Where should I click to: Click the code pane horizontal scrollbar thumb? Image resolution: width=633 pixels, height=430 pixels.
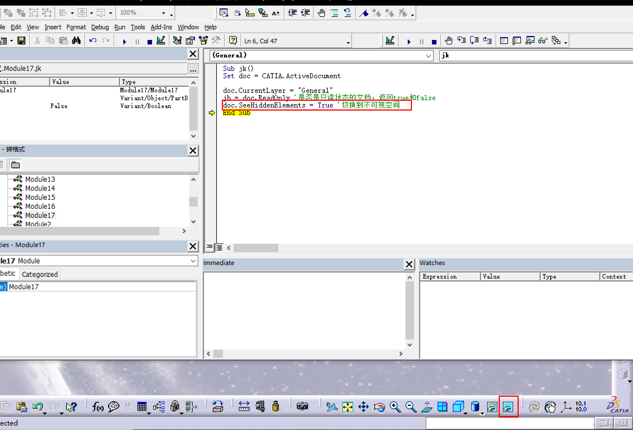[256, 248]
